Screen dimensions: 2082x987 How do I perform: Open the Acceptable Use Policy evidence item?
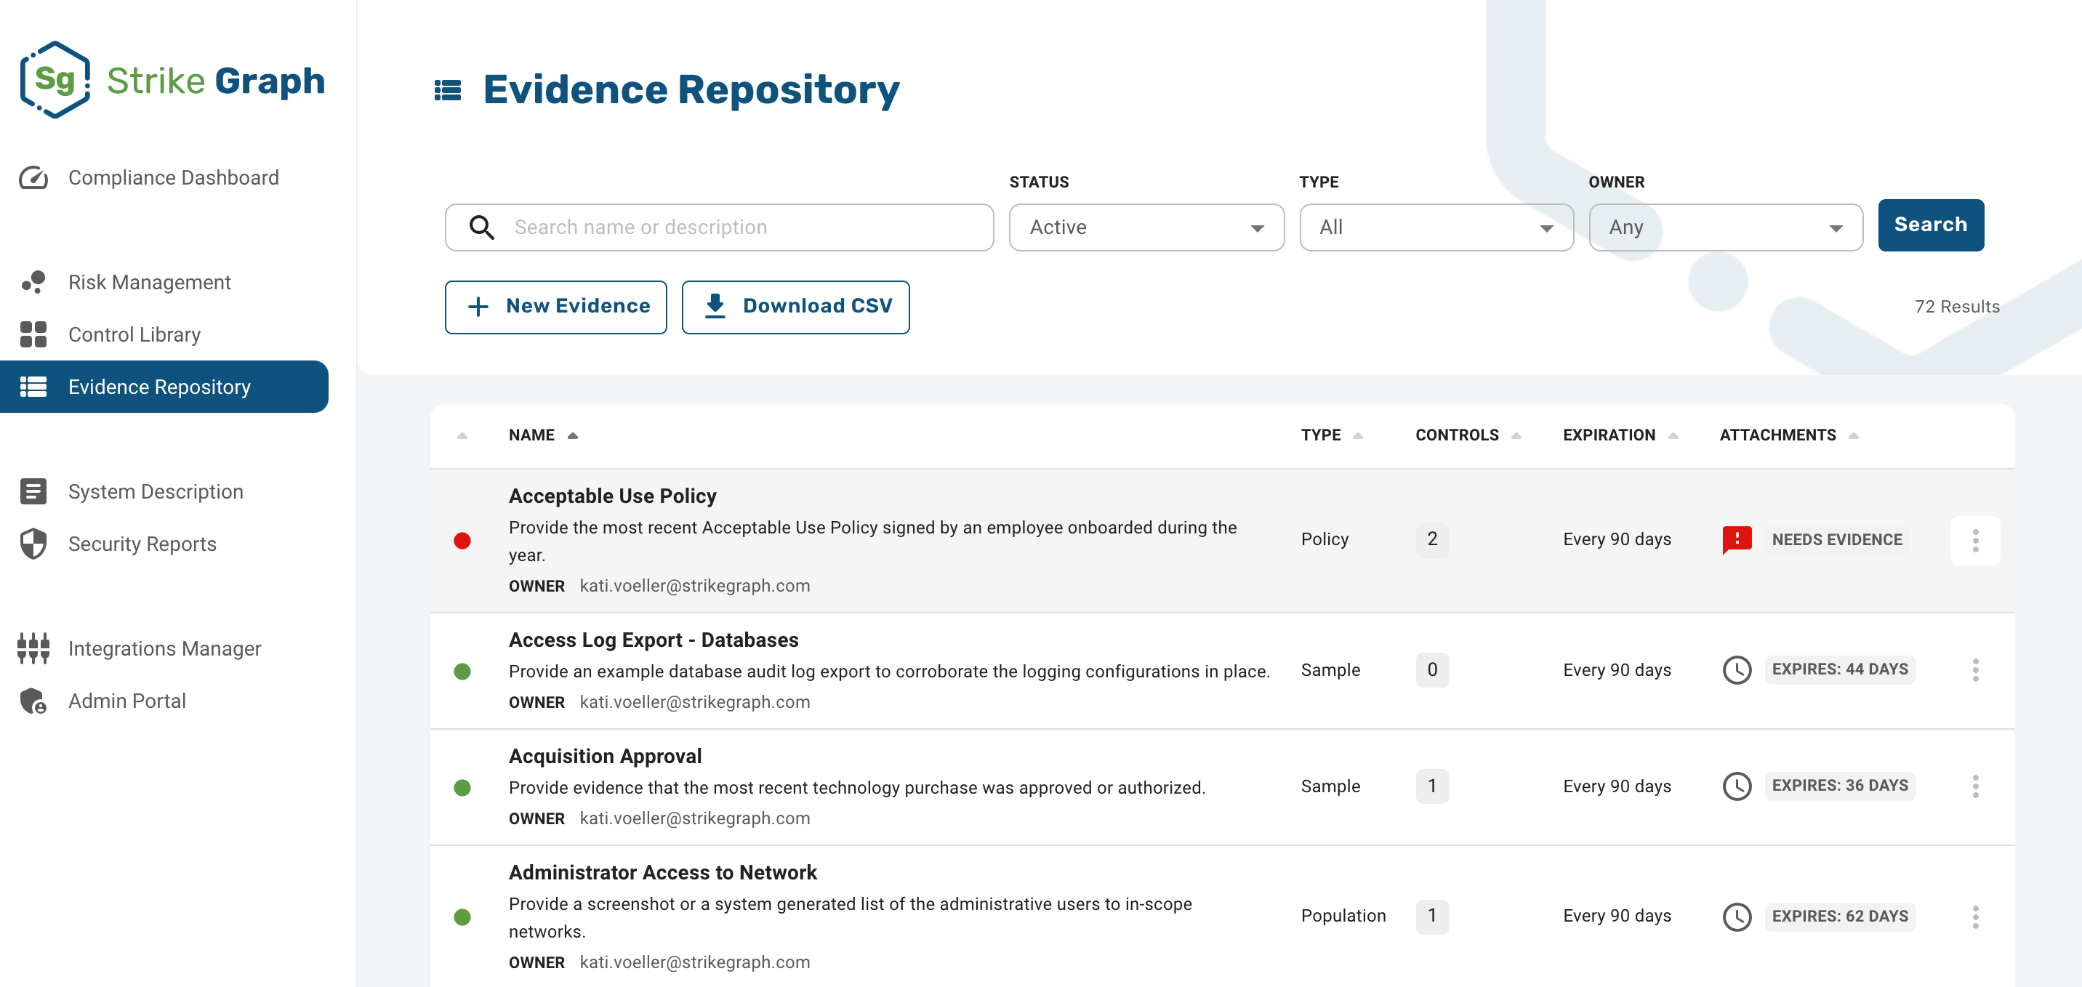coord(612,496)
